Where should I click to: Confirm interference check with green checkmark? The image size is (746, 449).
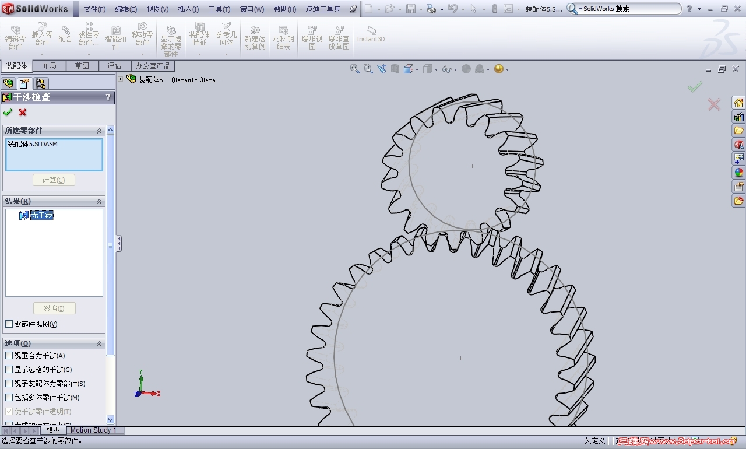pos(8,113)
